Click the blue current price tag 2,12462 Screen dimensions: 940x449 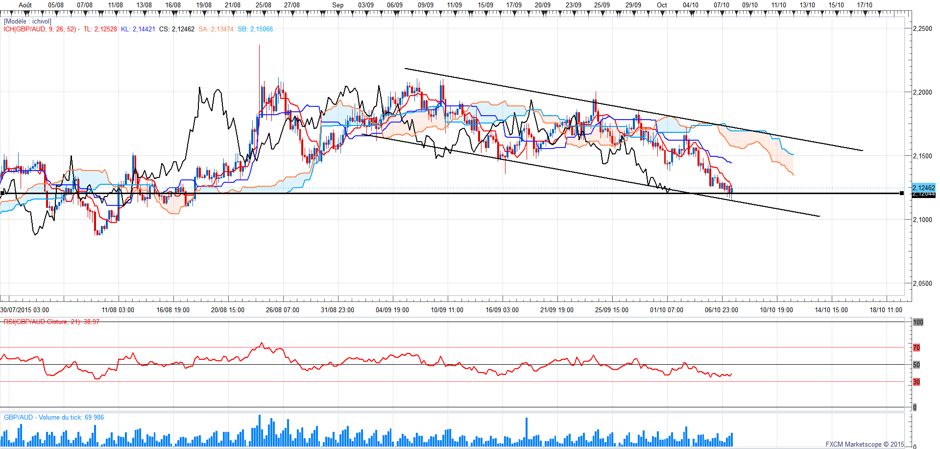pyautogui.click(x=923, y=188)
